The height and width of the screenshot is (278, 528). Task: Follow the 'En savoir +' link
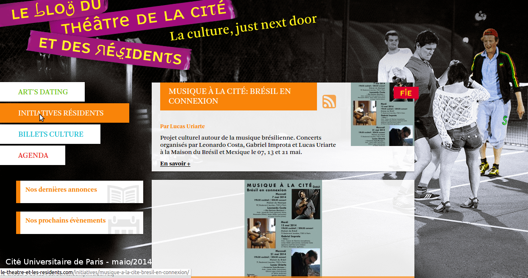coord(175,164)
